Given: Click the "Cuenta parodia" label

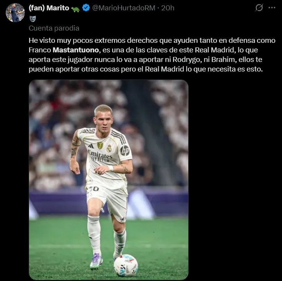Looking at the screenshot, I should pyautogui.click(x=54, y=28).
